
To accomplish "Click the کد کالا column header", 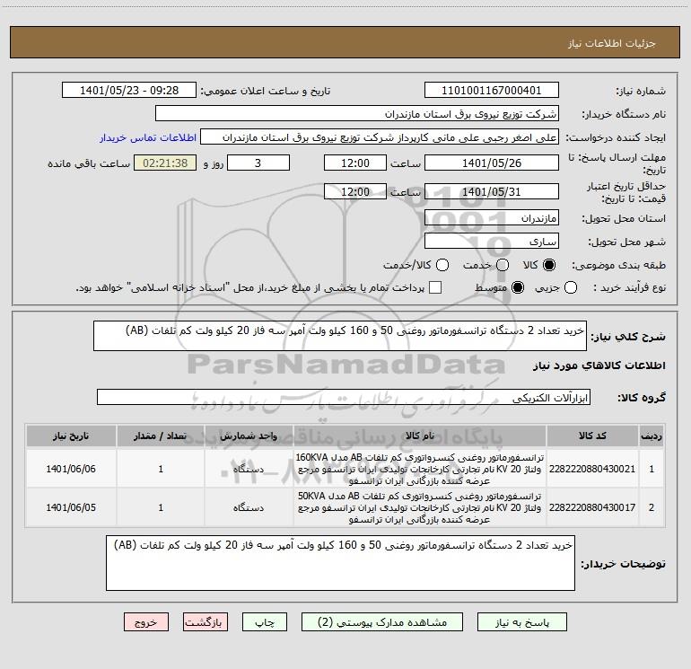I will [x=592, y=436].
